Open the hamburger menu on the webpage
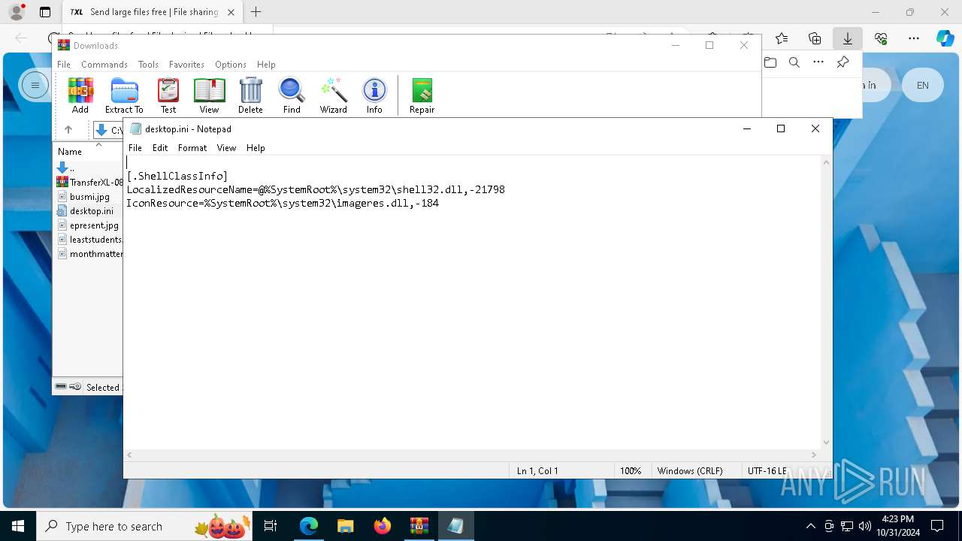This screenshot has width=962, height=541. (x=35, y=86)
